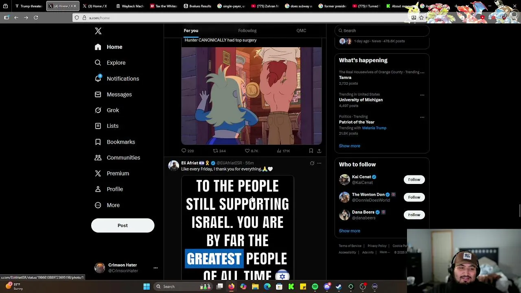Viewport: 521px width, 293px height.
Task: Open the Tamra trending topic
Action: coord(345,77)
